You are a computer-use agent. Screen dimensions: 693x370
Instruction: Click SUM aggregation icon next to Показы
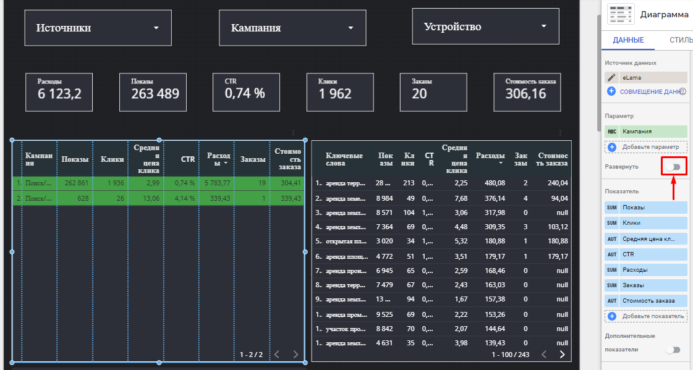(x=612, y=207)
